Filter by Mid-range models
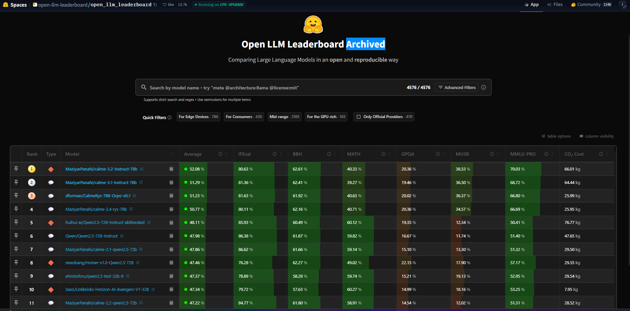Image resolution: width=630 pixels, height=311 pixels. (285, 117)
